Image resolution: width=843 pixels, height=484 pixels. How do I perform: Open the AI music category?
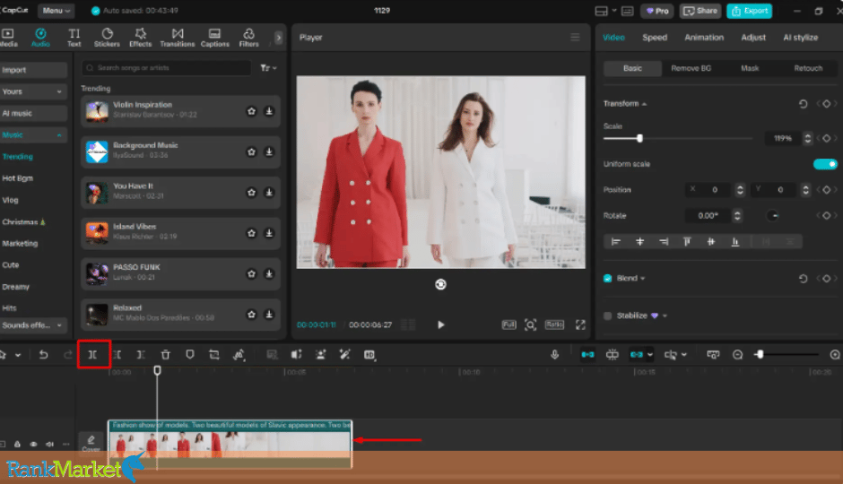click(33, 113)
